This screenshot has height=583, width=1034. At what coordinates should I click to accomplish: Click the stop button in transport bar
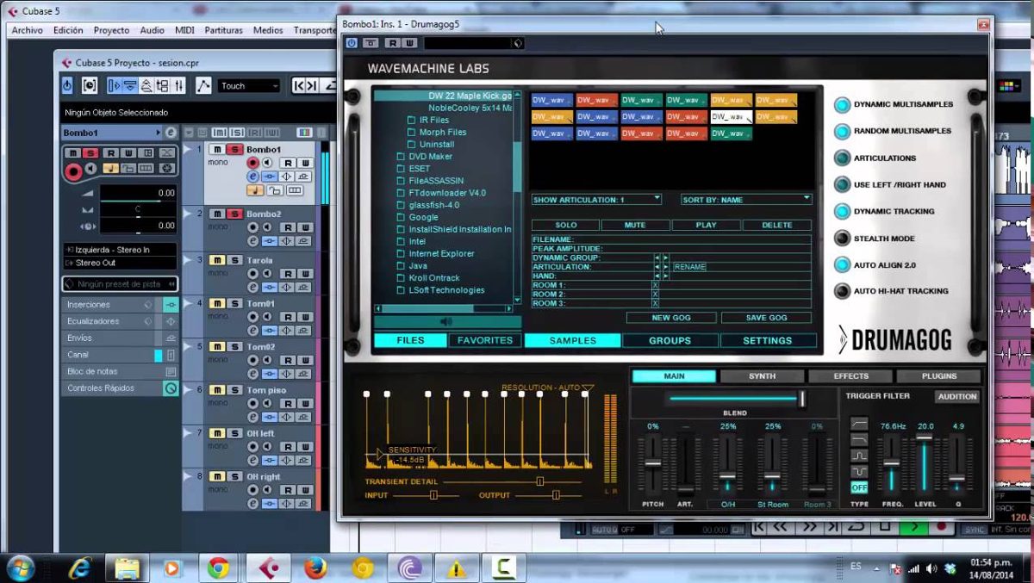pyautogui.click(x=885, y=527)
